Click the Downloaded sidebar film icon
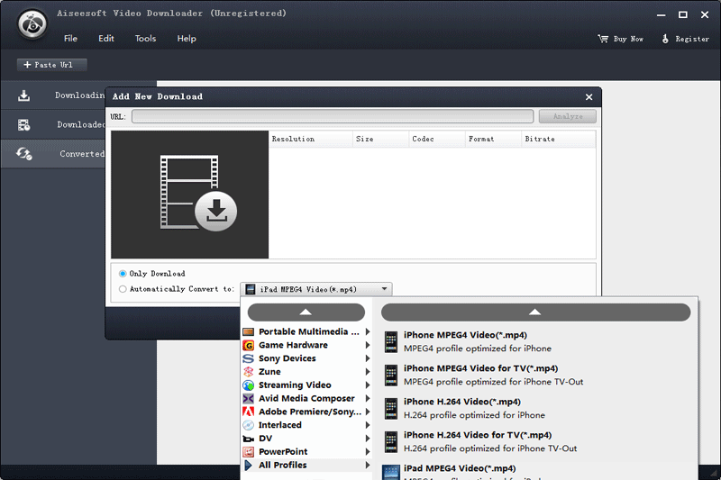This screenshot has height=480, width=721. point(23,124)
